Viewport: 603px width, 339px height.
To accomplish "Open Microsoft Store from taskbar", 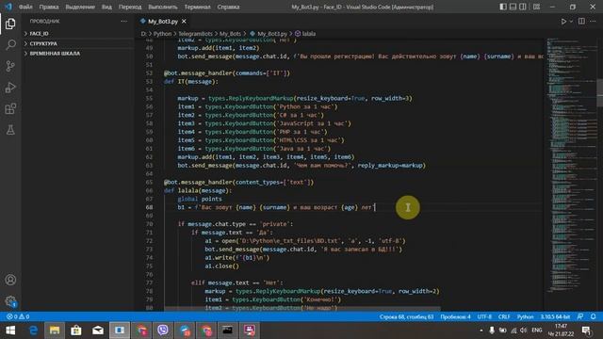I will tap(76, 331).
